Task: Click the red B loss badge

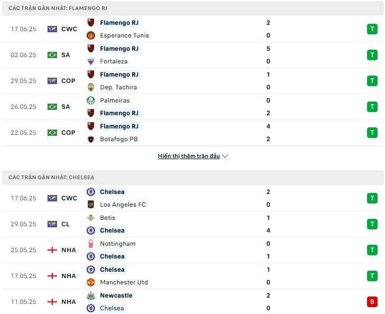Action: tap(372, 302)
